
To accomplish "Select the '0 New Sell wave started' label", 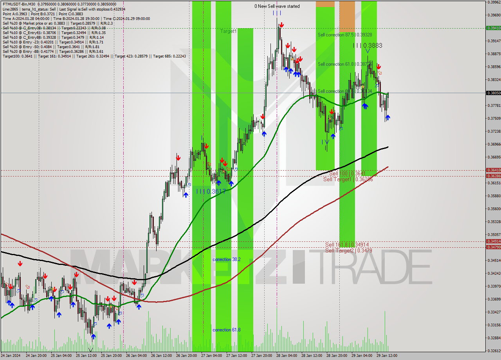I will point(277,6).
